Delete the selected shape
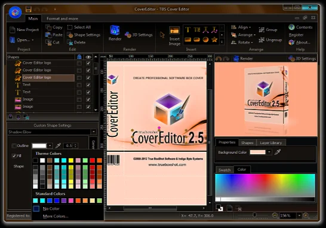Screen dimensions: 326x228 click(x=76, y=42)
